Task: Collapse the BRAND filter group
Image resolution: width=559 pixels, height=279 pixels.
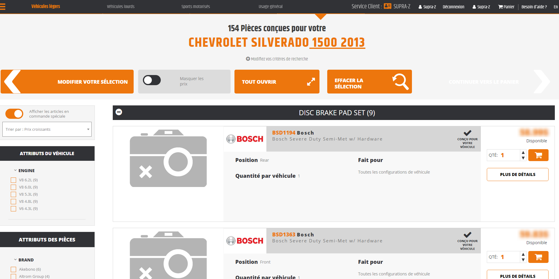Action: pyautogui.click(x=16, y=260)
